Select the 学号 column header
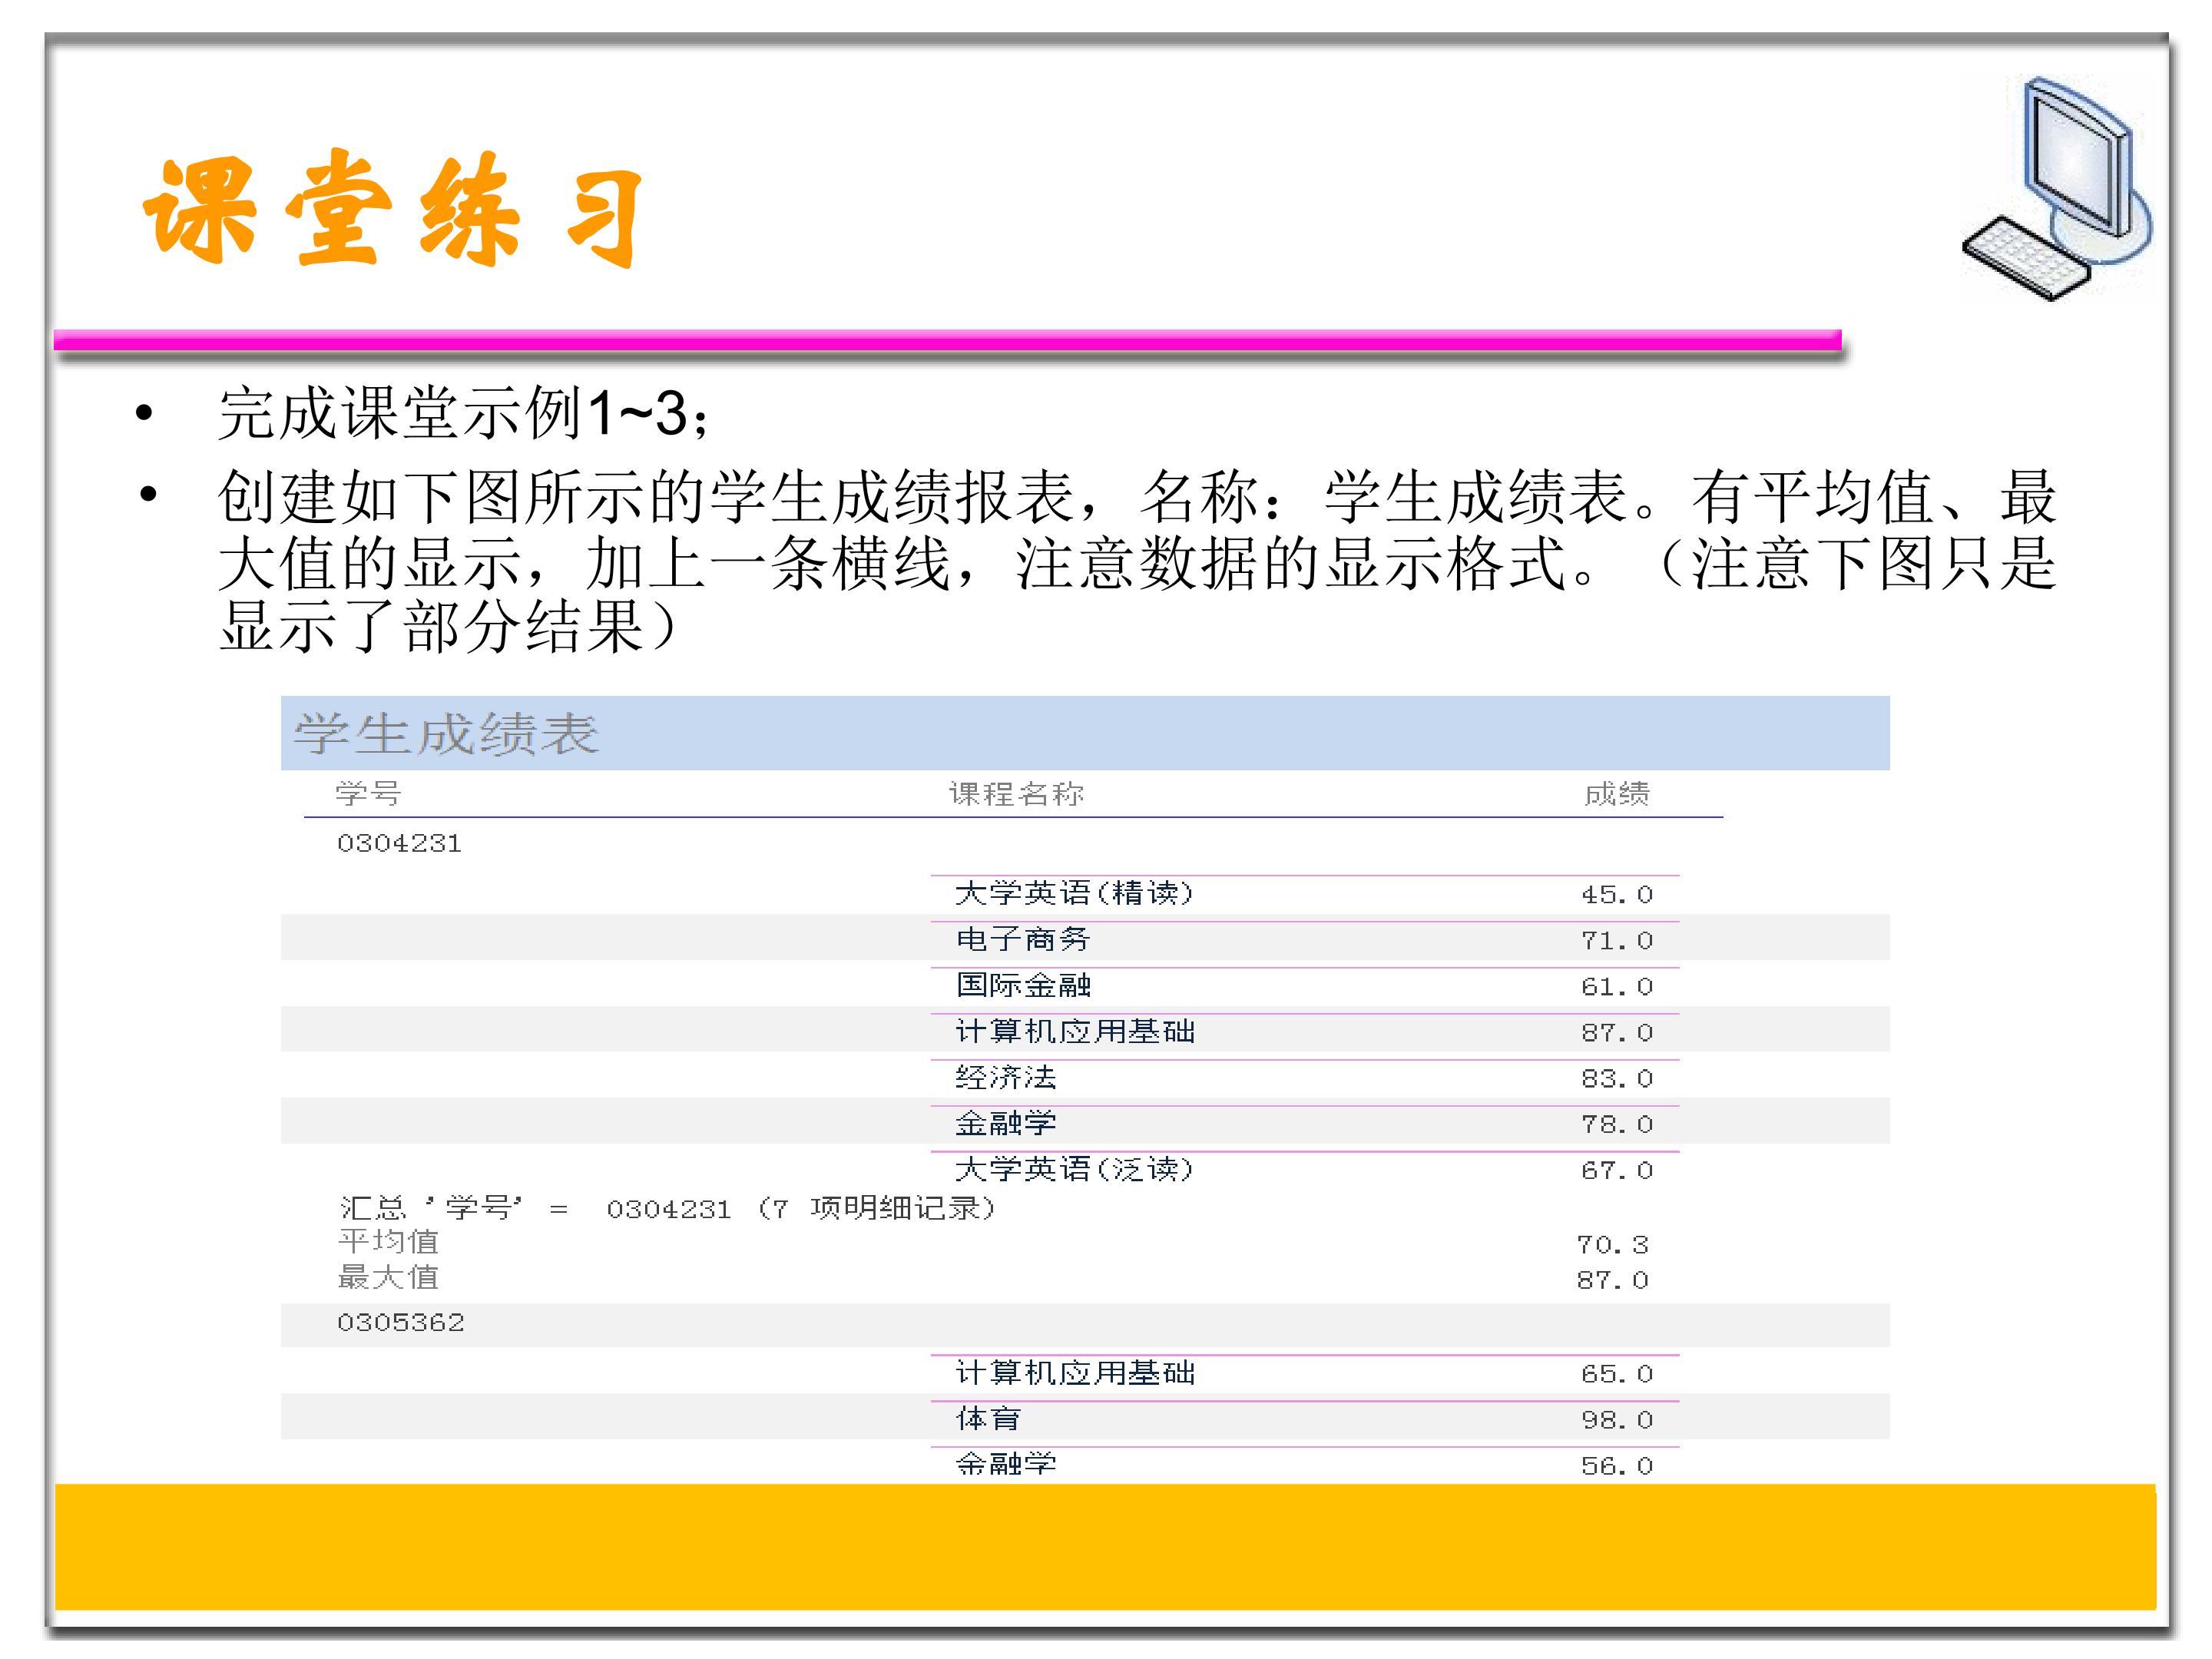The width and height of the screenshot is (2212, 1659). tap(369, 794)
